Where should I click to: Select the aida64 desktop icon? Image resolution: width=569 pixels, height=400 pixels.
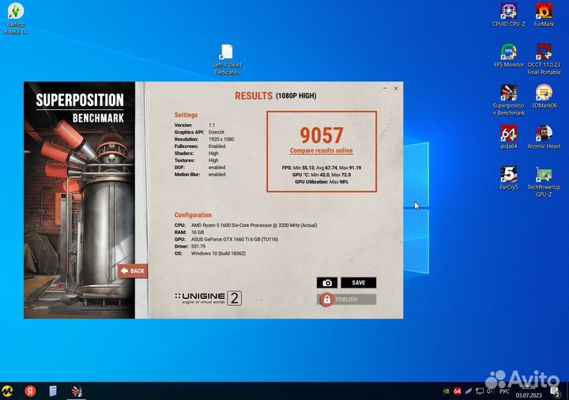[509, 138]
